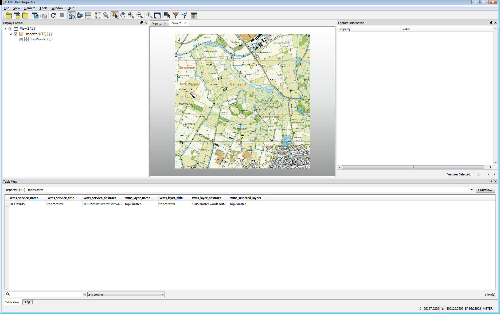The width and height of the screenshot is (500, 314).
Task: Undock the Table View panel
Action: (491, 181)
